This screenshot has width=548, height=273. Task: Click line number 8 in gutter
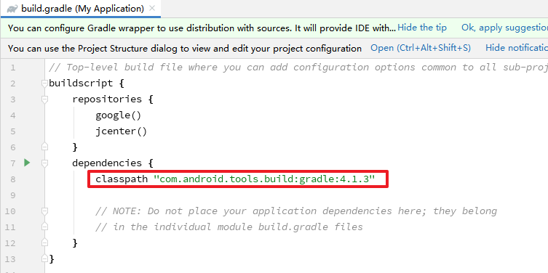click(13, 179)
